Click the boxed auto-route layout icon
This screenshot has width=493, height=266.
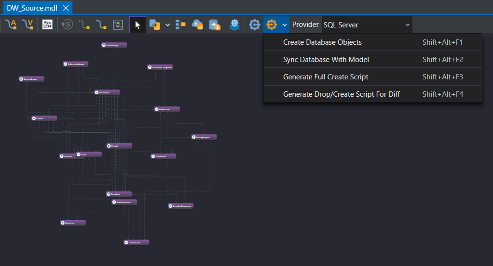118,25
